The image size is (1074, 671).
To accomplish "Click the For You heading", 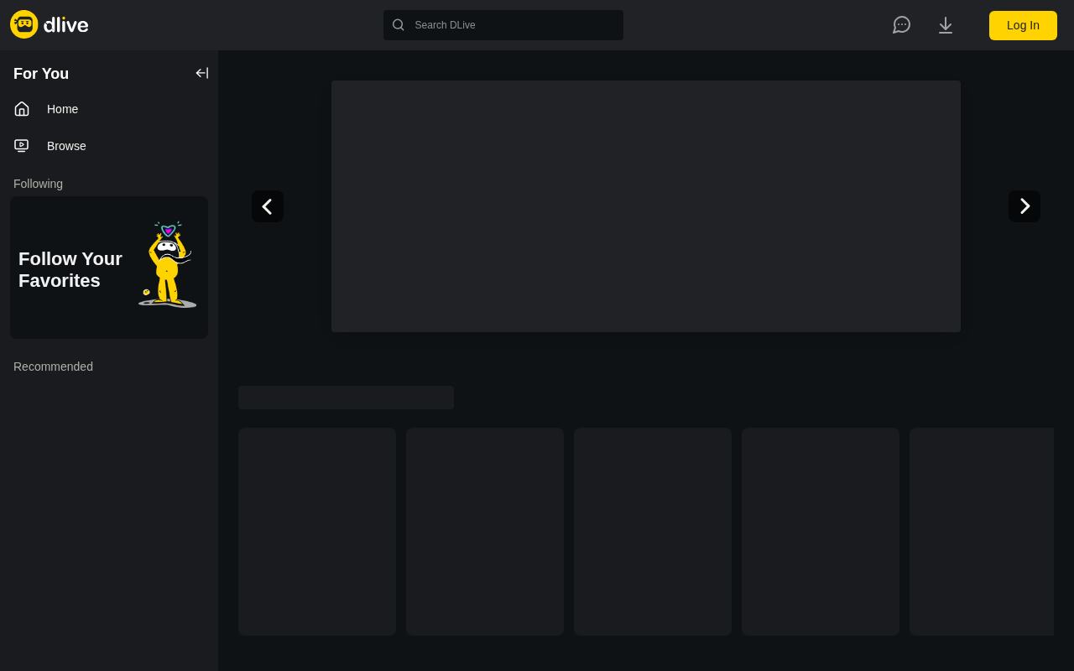I will (x=41, y=74).
